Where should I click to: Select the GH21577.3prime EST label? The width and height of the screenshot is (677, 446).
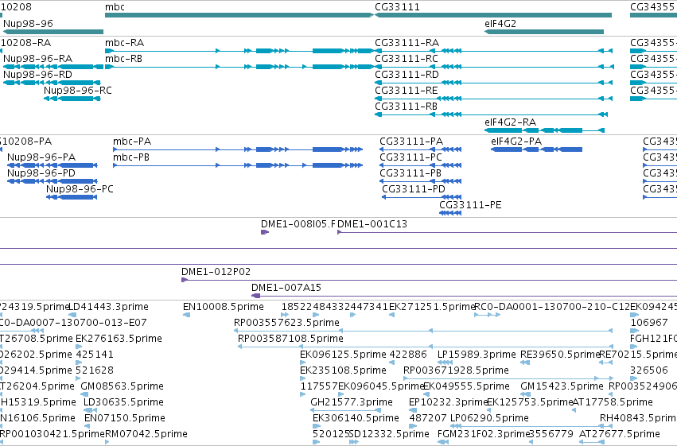(x=352, y=403)
